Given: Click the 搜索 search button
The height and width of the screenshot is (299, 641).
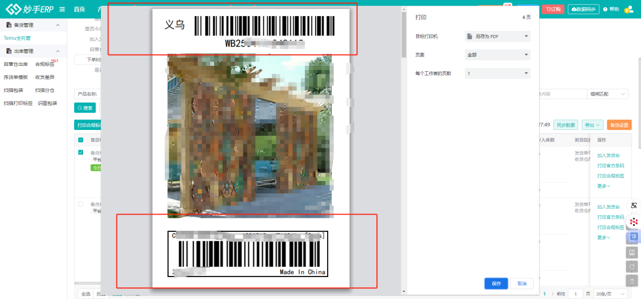Looking at the screenshot, I should point(85,108).
